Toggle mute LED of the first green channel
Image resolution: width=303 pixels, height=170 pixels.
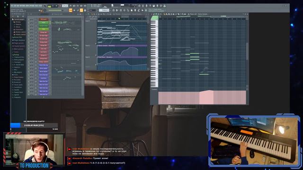[x=29, y=23]
